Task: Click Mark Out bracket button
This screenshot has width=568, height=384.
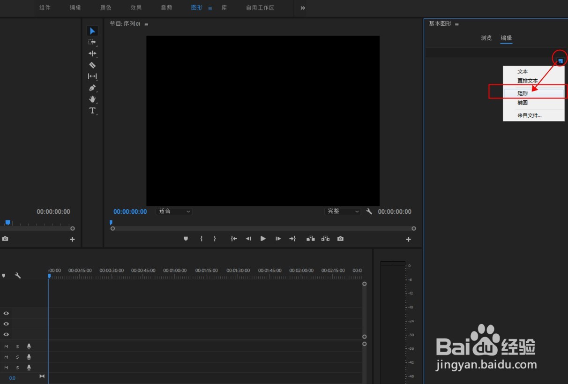Action: point(215,239)
